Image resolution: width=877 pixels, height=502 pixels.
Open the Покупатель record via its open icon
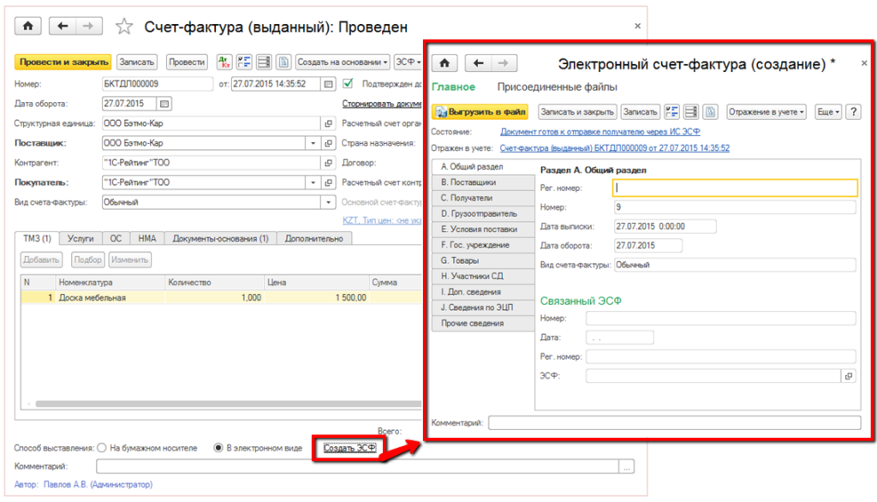click(x=328, y=182)
